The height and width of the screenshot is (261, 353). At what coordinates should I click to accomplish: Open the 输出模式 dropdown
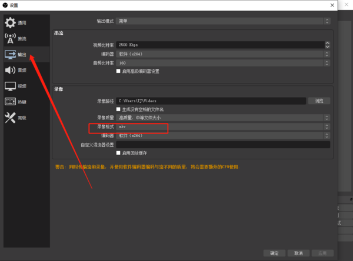(x=222, y=21)
